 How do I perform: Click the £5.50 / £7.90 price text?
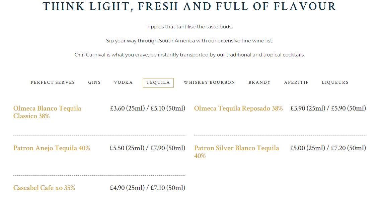[x=148, y=148]
